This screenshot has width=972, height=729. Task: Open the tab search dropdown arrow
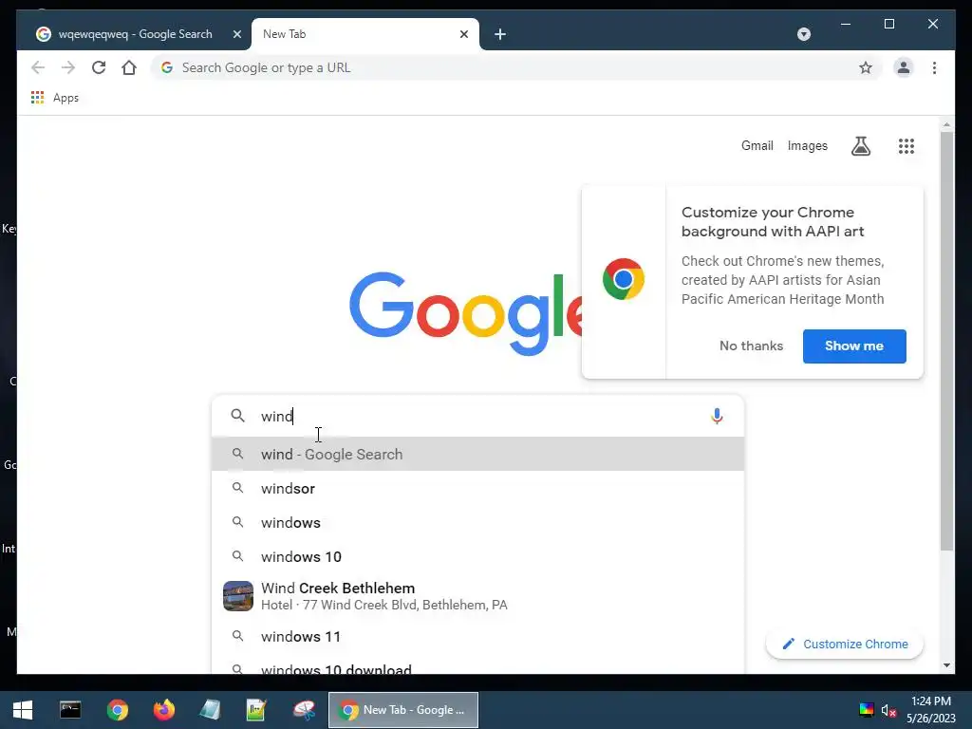pos(803,34)
